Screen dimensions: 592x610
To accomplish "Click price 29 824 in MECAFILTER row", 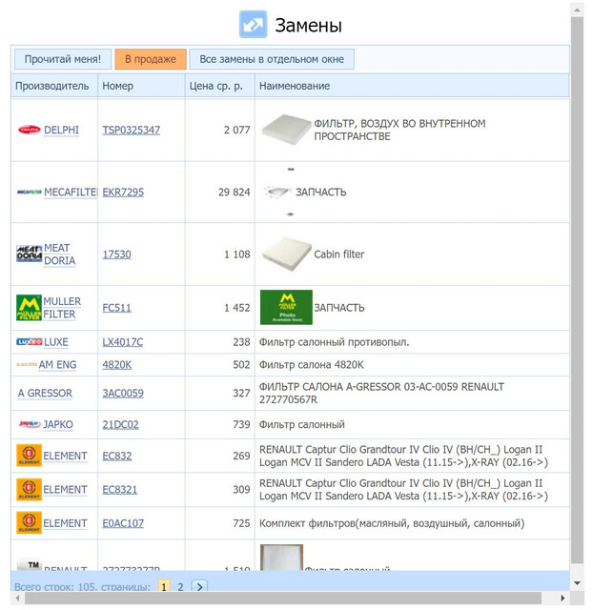I will point(234,193).
